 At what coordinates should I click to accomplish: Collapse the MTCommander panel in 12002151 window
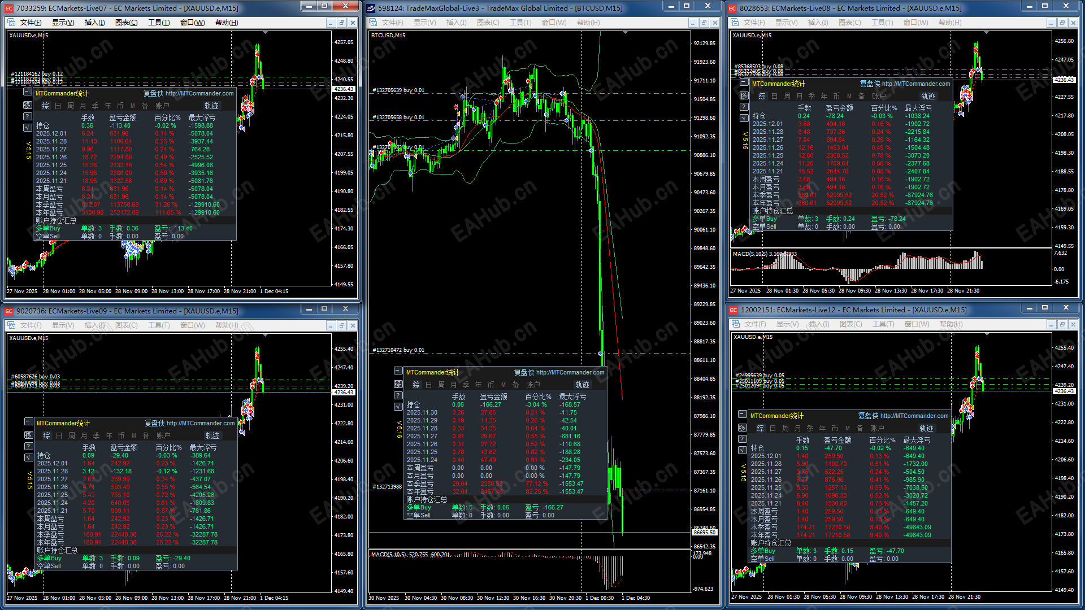coord(743,414)
